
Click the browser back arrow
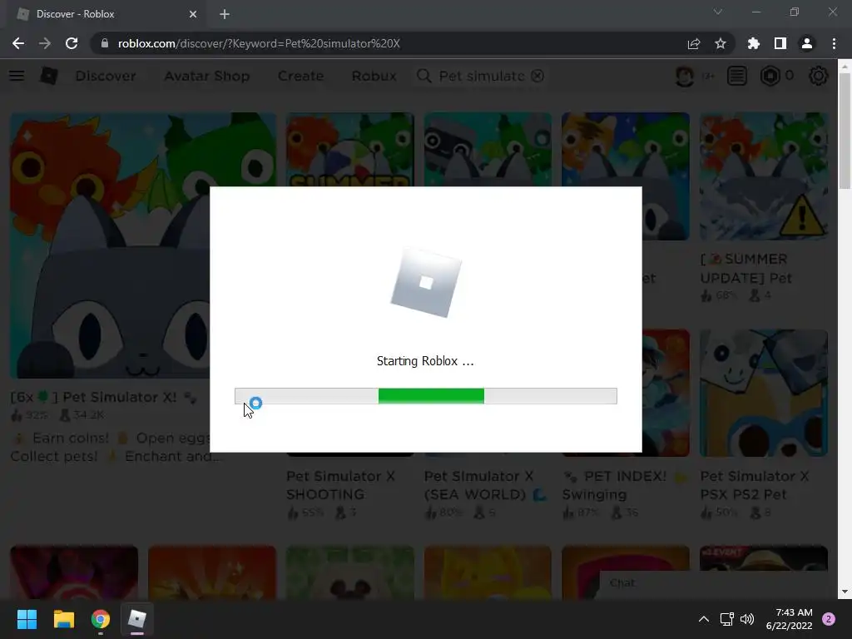click(x=18, y=43)
